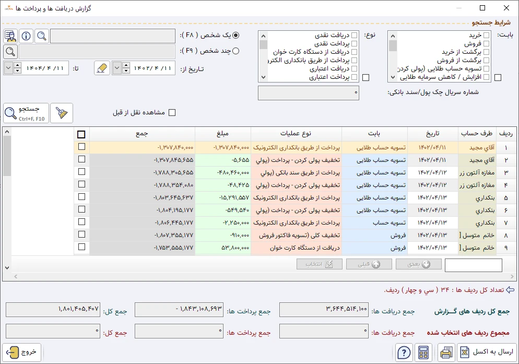Check the checkbox for row 9 خانم متوسل
This screenshot has width=519, height=364.
(x=82, y=247)
